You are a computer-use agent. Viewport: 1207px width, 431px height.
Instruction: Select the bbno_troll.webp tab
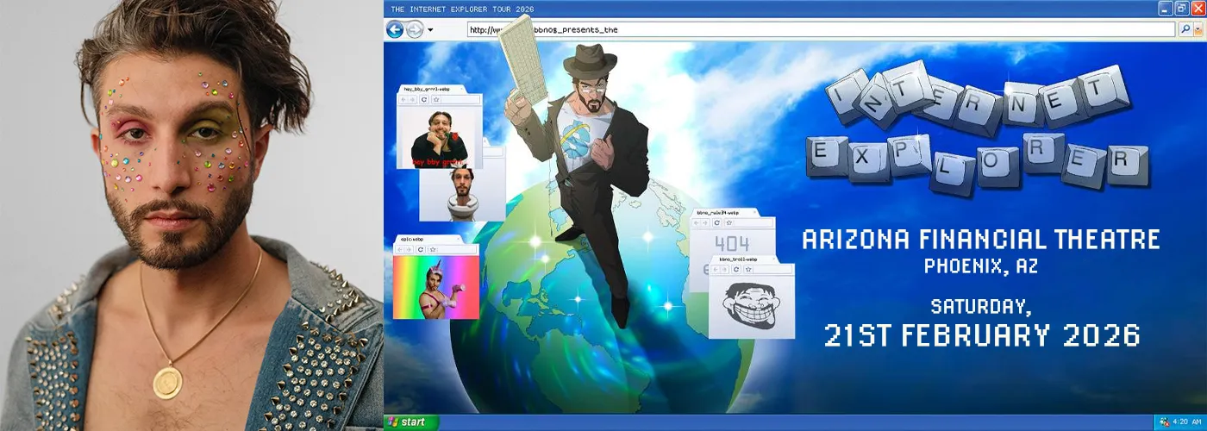coord(740,259)
